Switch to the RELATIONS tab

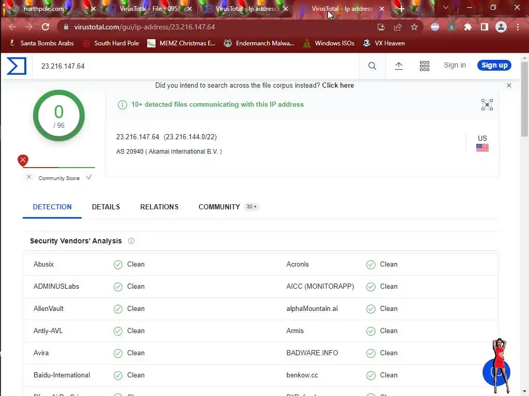159,207
